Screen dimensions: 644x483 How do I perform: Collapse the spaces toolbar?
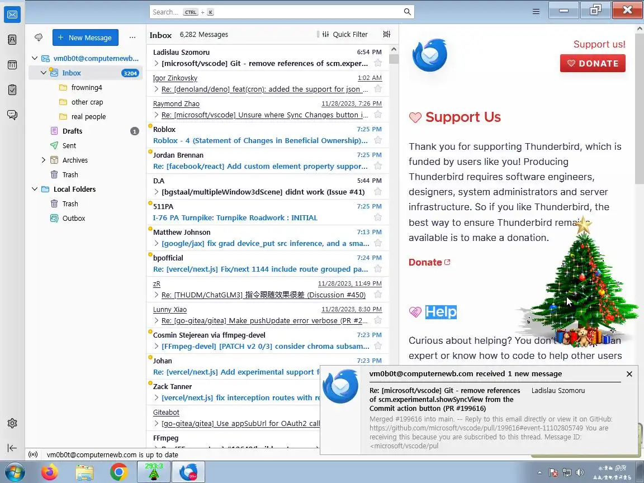coord(12,448)
